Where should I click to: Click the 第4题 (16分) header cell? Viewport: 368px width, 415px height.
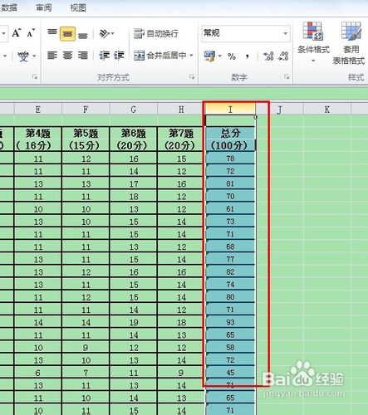tap(38, 139)
